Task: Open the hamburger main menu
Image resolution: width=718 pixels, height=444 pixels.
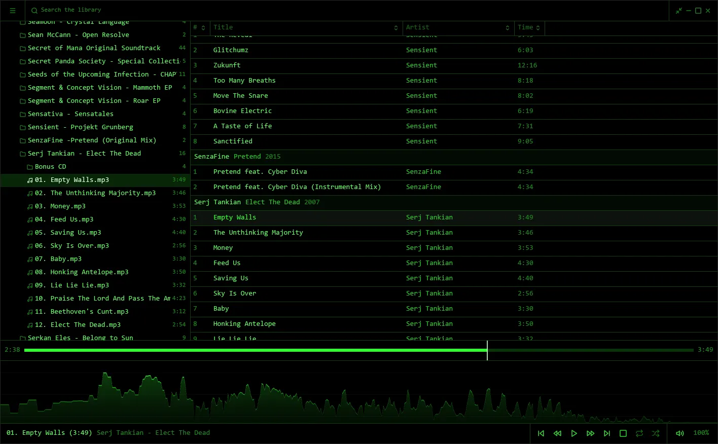Action: 13,10
